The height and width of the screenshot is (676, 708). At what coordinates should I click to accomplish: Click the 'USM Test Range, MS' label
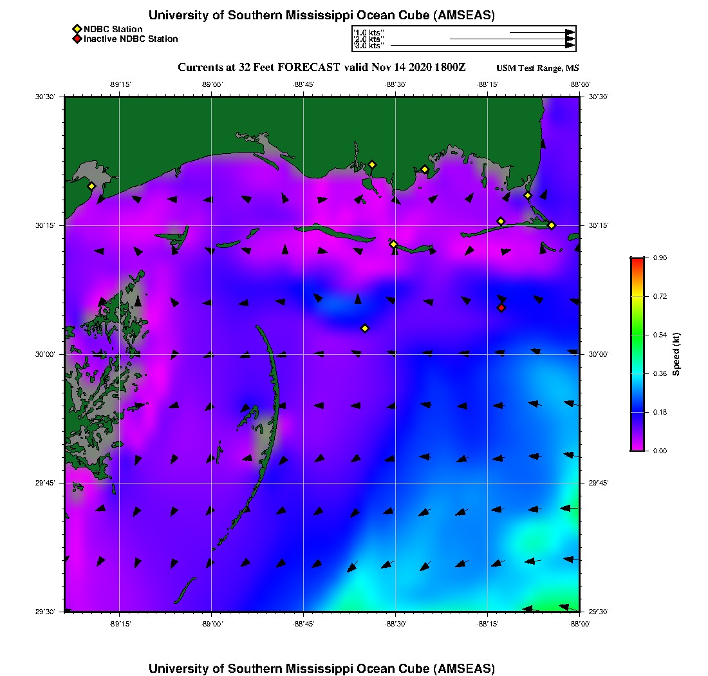(537, 68)
